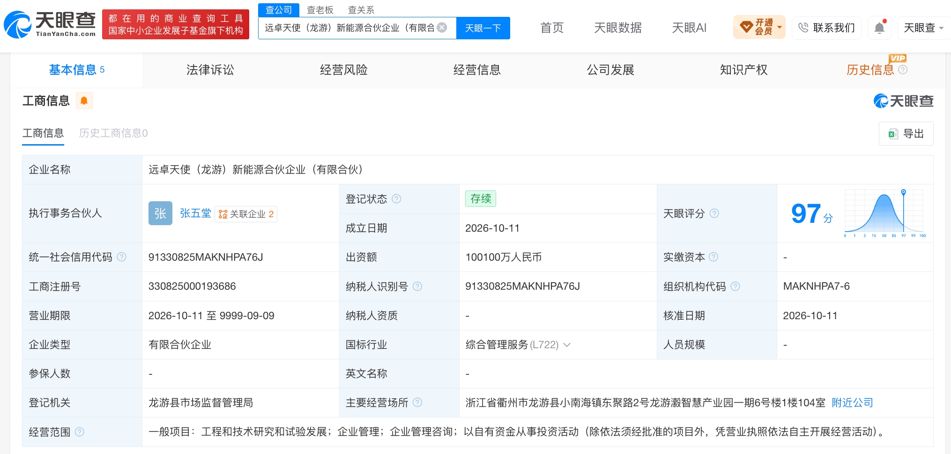Viewport: 951px width, 454px height.
Task: Open the 法律诉讼 tab
Action: 210,70
